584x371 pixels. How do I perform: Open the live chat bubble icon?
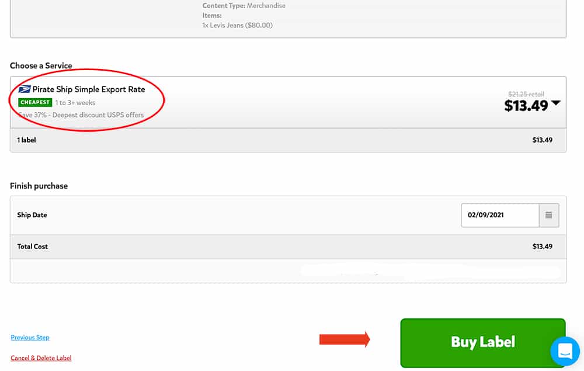pyautogui.click(x=565, y=351)
